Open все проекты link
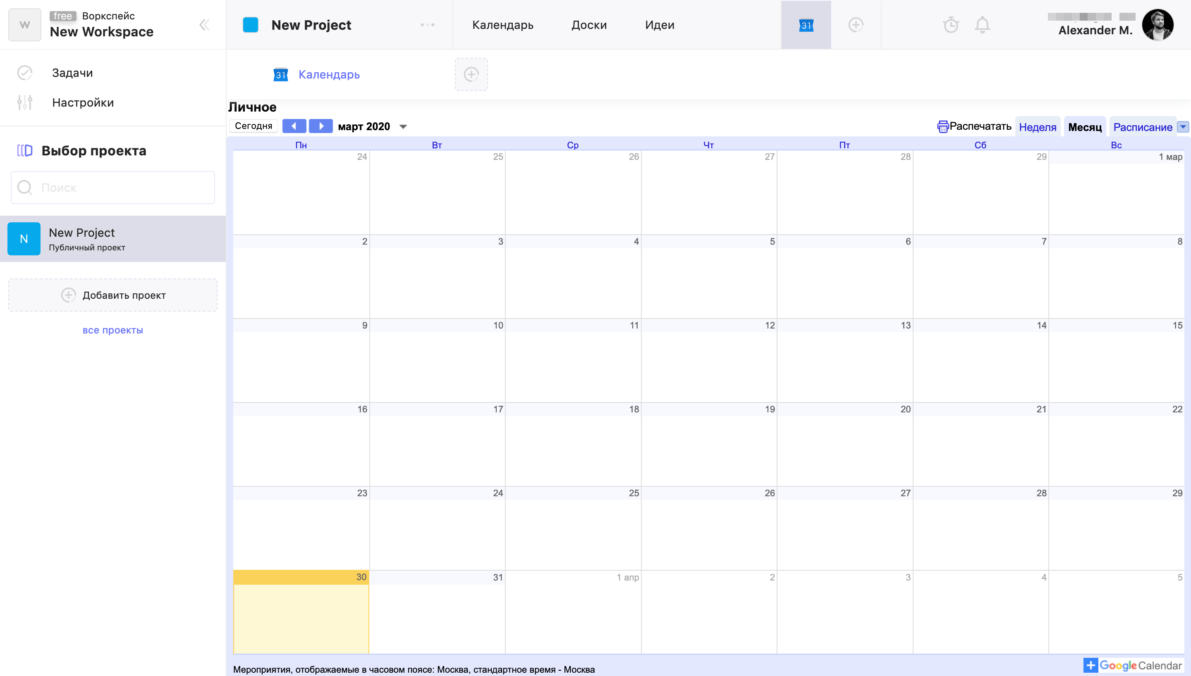This screenshot has width=1191, height=676. (113, 330)
